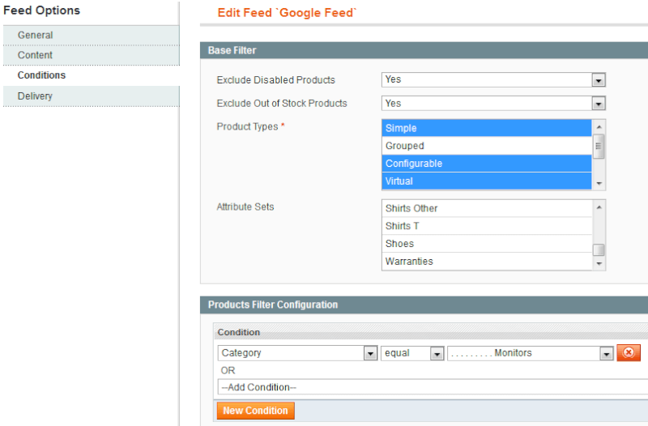
Task: Click the Edit Feed 'Google Feed' title
Action: point(287,13)
